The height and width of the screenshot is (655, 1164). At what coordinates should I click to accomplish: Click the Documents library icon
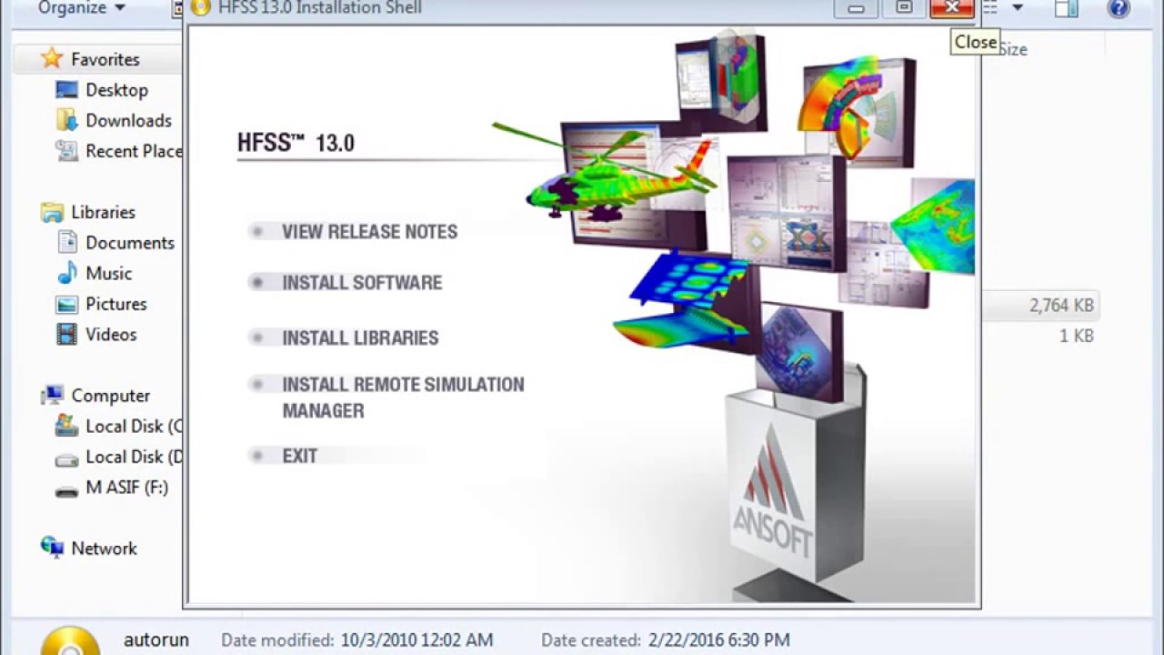[x=66, y=242]
